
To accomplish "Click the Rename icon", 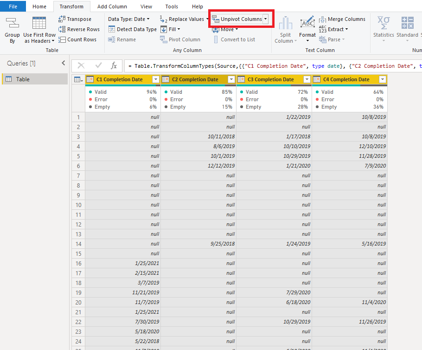I will [111, 39].
